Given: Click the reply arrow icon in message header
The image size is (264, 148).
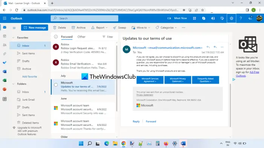Looking at the screenshot, I should click(x=208, y=47).
